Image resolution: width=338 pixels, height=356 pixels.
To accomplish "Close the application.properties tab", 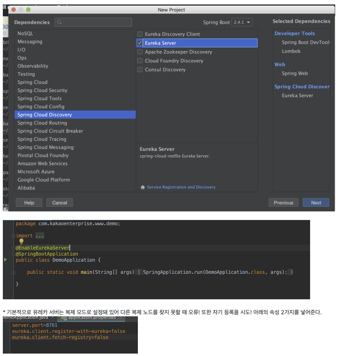I will 120,318.
